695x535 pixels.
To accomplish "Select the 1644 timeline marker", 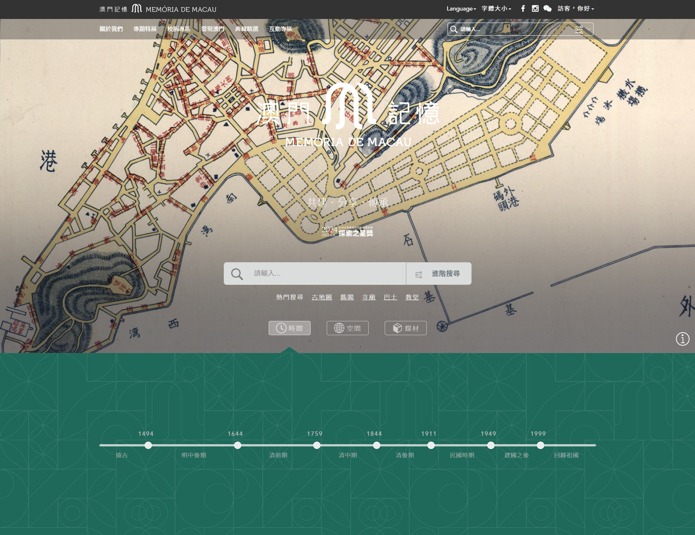I will (237, 445).
